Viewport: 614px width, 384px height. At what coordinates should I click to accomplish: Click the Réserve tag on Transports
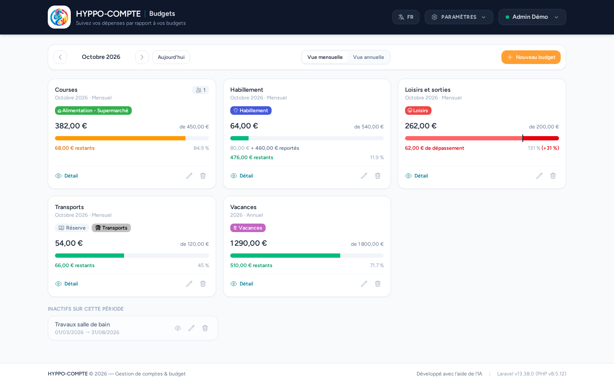pyautogui.click(x=72, y=228)
